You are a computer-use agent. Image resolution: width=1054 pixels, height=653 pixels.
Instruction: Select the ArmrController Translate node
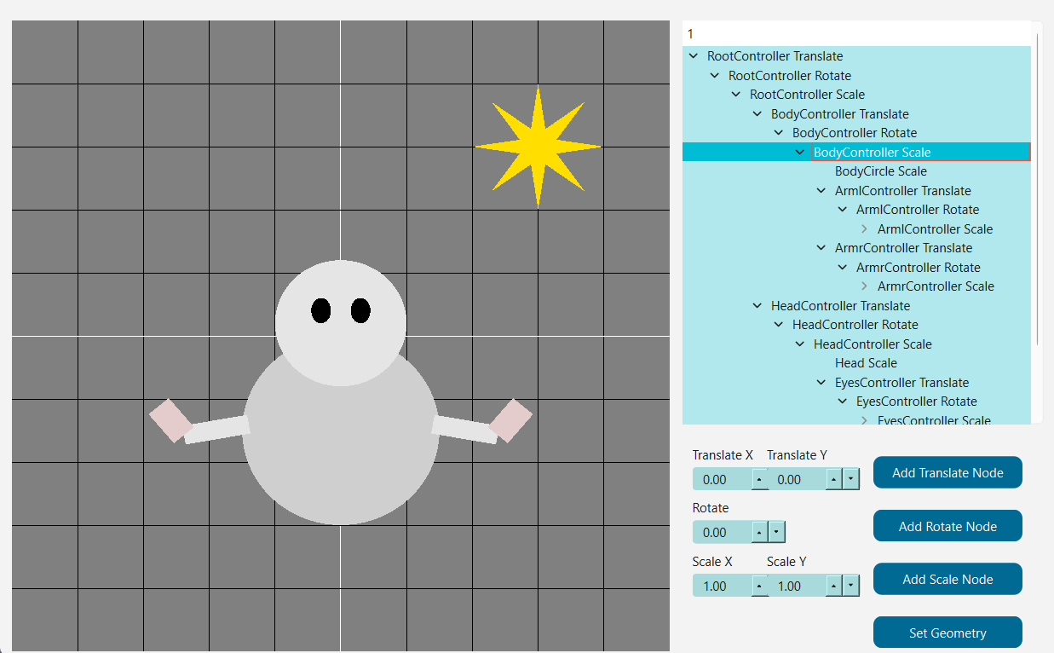pos(903,247)
